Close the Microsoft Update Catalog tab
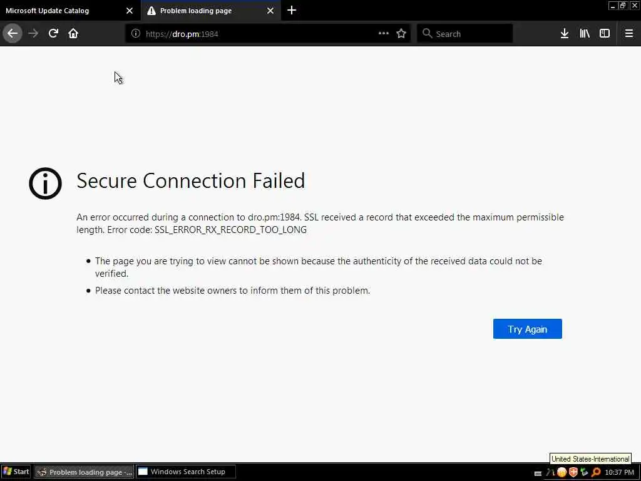The height and width of the screenshot is (481, 641). [x=130, y=11]
